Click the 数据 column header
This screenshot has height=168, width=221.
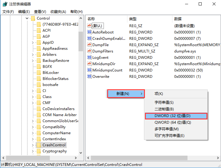tap(178, 19)
